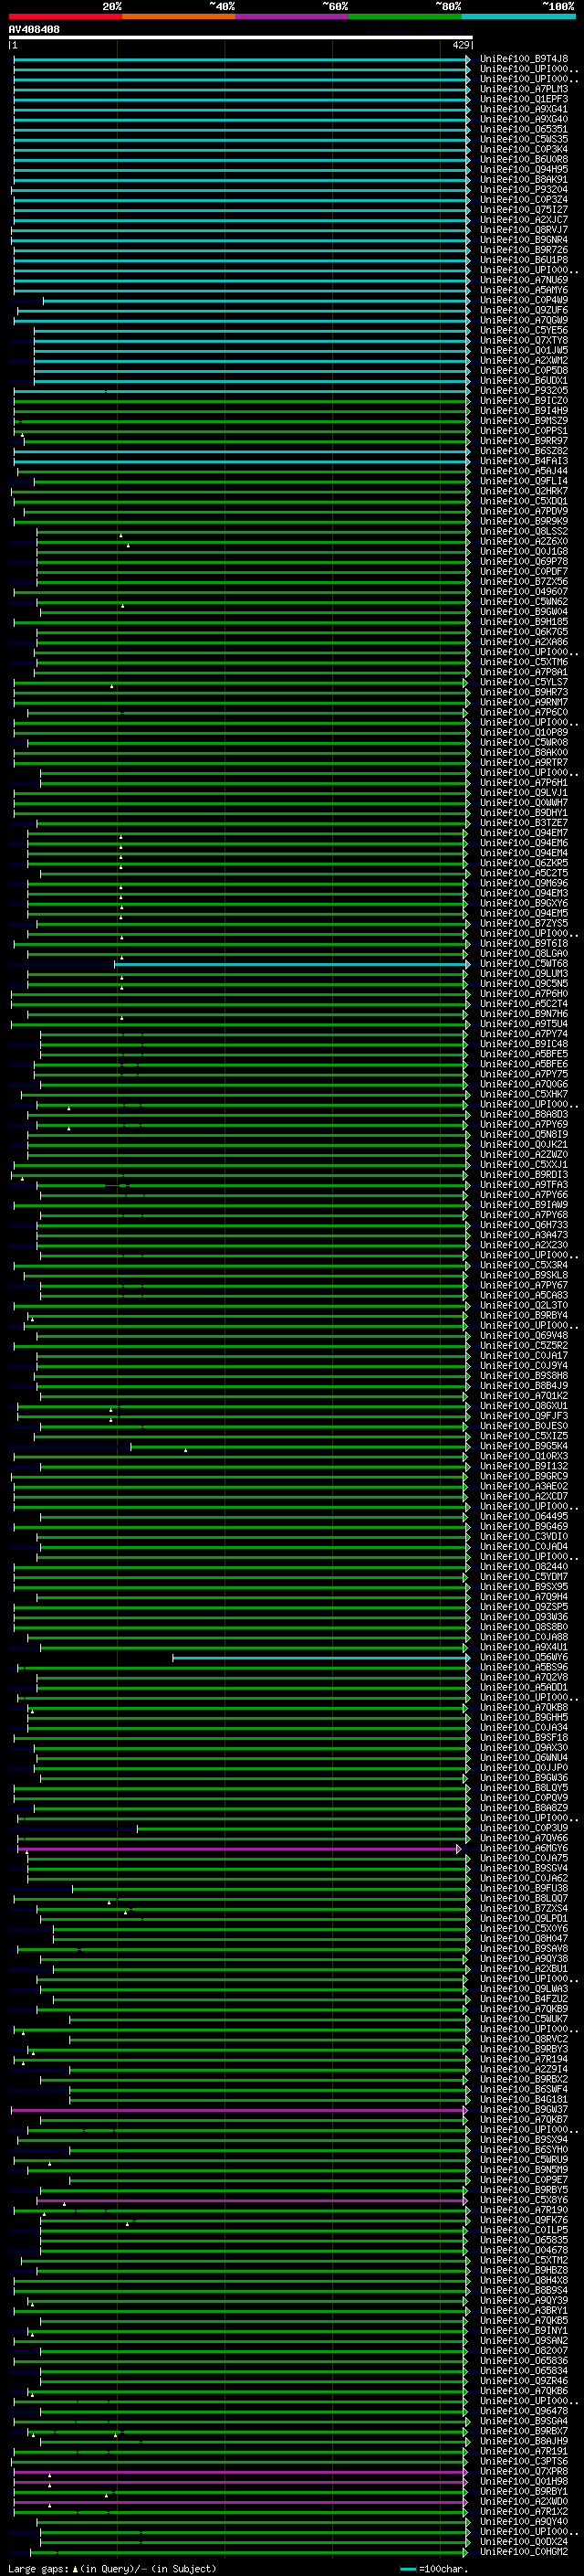Image resolution: width=584 pixels, height=2576 pixels.
Task: Select label UniRef100_C0P4W9
Action: pyautogui.click(x=524, y=300)
